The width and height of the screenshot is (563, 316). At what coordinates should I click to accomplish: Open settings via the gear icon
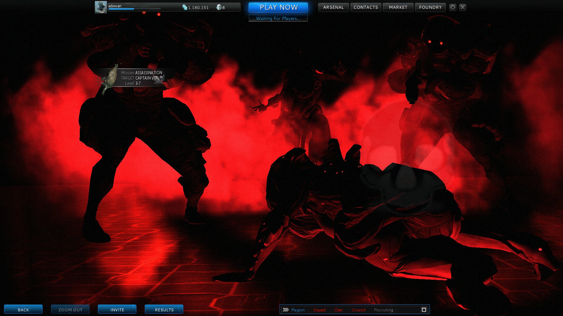tap(452, 7)
